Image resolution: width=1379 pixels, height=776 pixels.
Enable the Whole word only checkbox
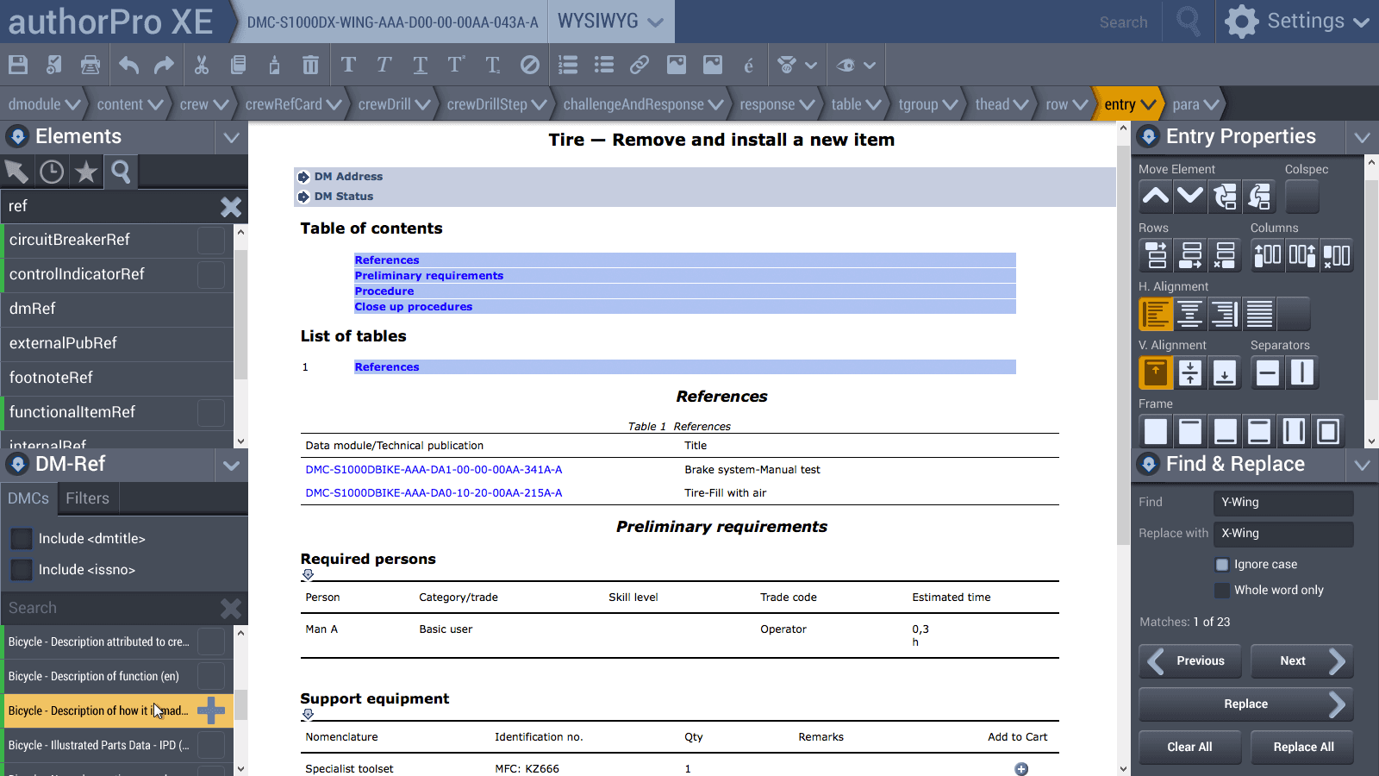click(x=1221, y=590)
